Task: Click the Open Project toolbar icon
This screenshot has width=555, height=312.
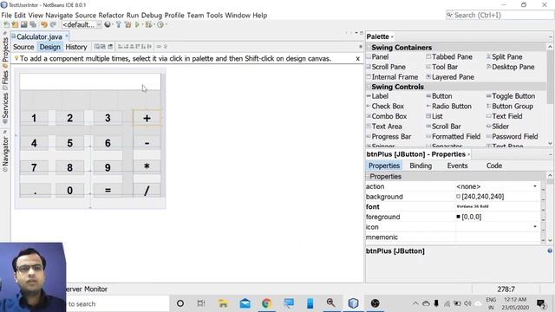Action: (24, 25)
